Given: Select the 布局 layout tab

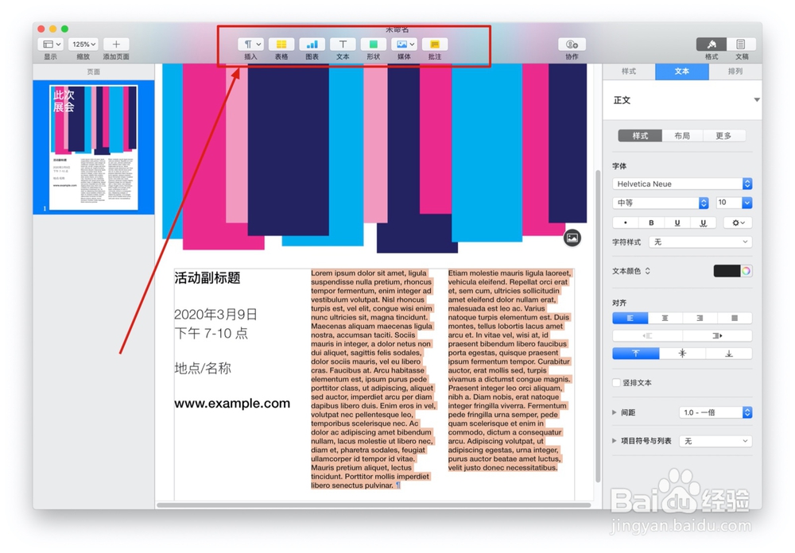Looking at the screenshot, I should tap(682, 135).
